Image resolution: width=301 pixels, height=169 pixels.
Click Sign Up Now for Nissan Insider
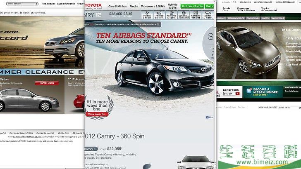point(260,95)
